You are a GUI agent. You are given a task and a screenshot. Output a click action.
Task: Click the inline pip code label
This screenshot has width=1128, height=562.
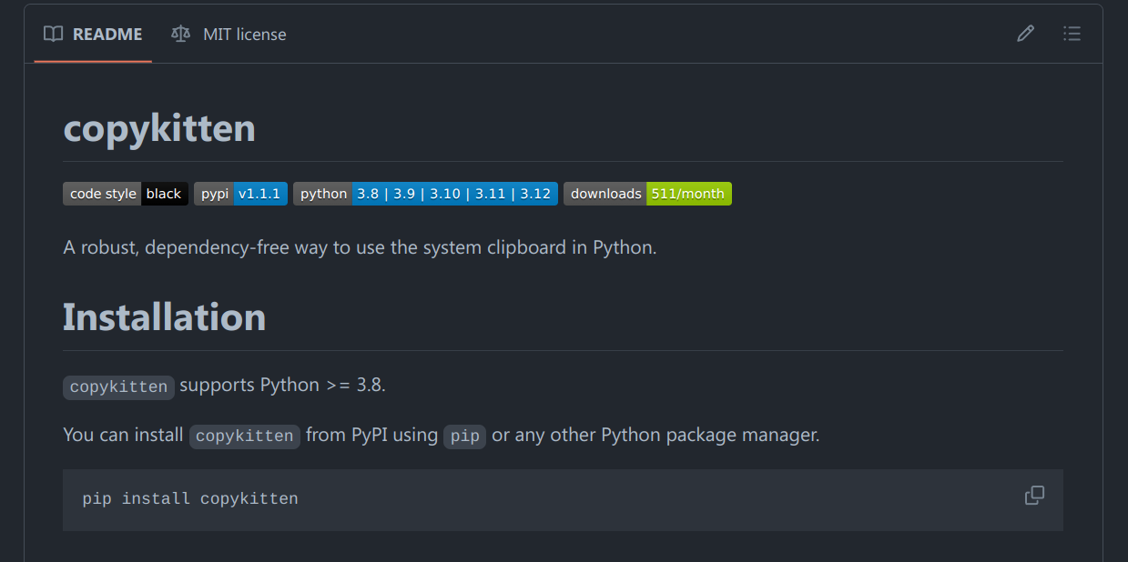pyautogui.click(x=465, y=436)
